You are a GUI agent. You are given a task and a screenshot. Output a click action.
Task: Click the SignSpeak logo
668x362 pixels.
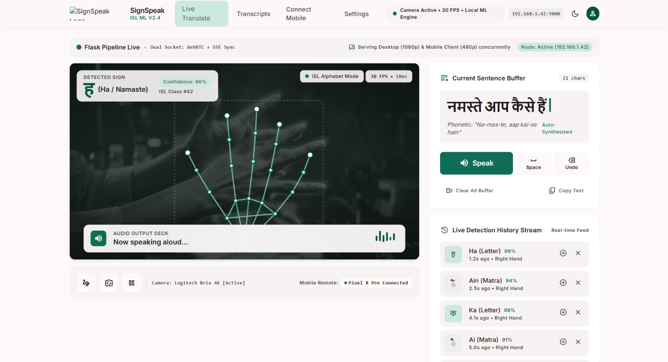(90, 14)
